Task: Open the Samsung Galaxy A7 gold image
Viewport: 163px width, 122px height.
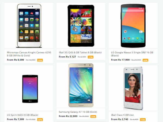Action: point(81,85)
